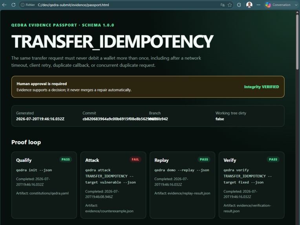Viewport: 300px width, 225px height.
Task: Select the QEDRA EVIDENCE PASSPORT schema label
Action: click(62, 25)
